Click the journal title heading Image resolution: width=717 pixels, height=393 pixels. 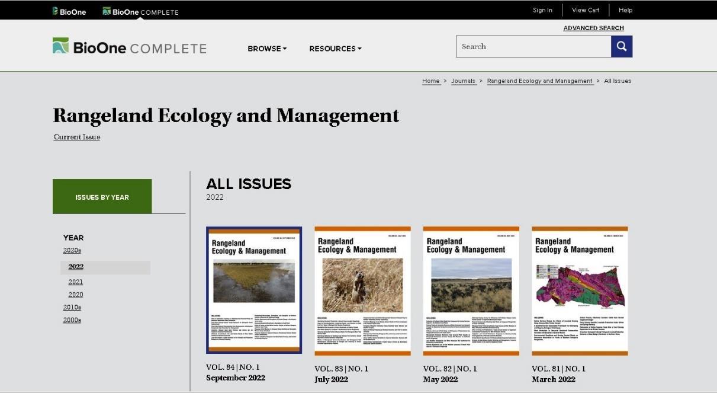point(226,115)
